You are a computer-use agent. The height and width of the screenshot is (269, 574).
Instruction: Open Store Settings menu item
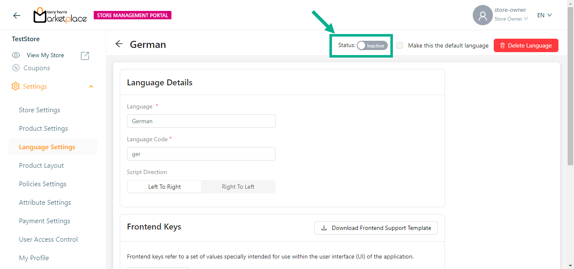click(39, 110)
